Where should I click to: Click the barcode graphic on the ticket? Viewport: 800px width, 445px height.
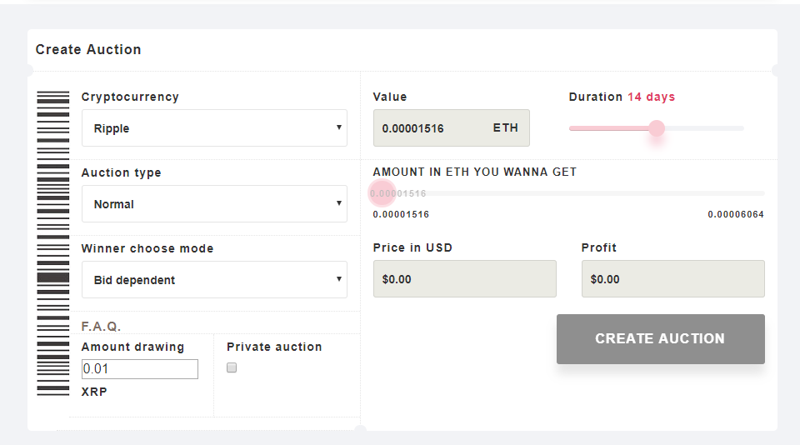pos(52,242)
